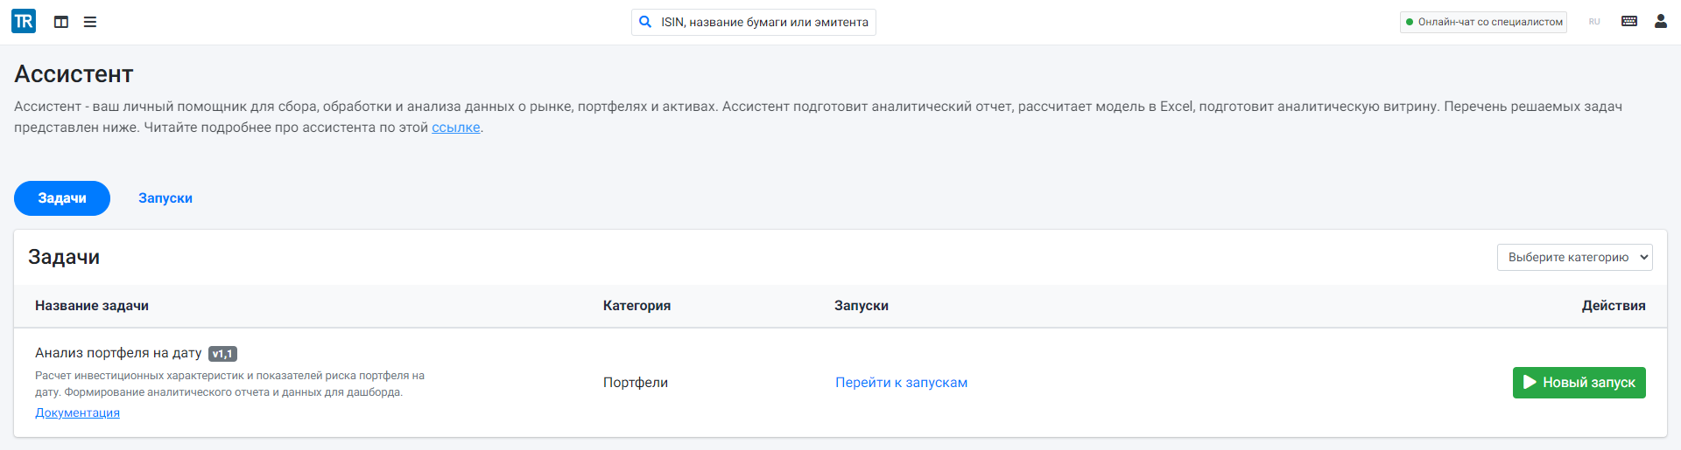Click the 'Название задачи' column header
Viewport: 1681px width, 450px height.
tap(92, 306)
